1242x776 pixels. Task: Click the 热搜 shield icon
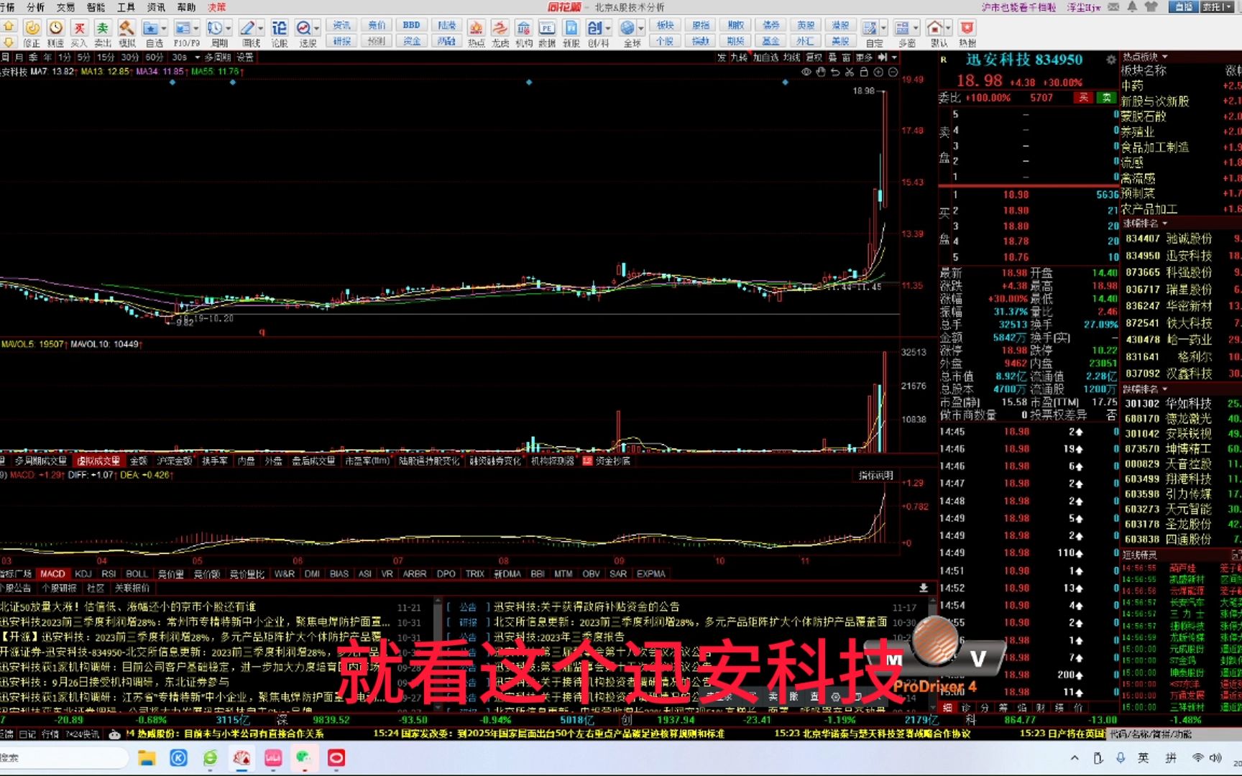[967, 28]
